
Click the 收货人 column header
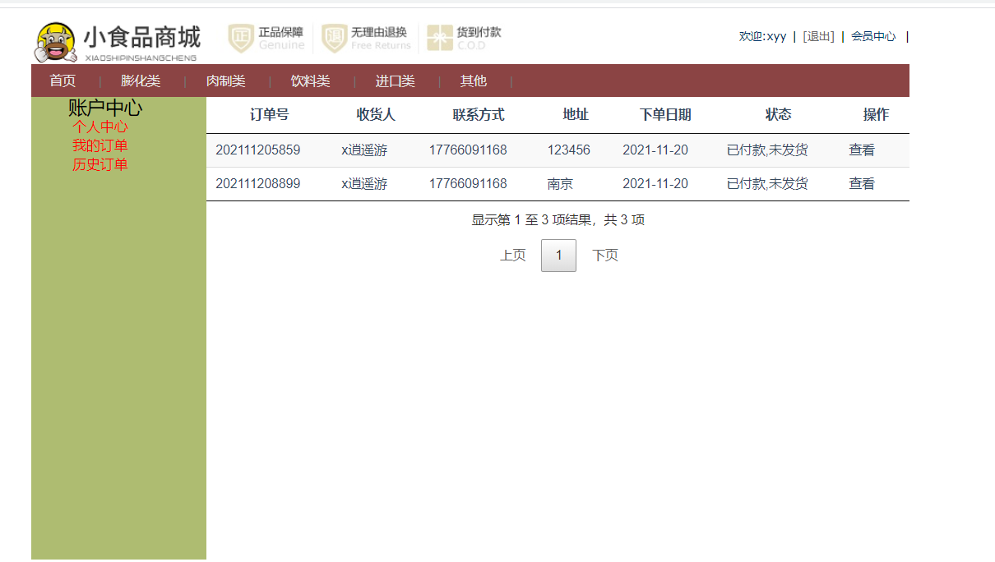376,115
